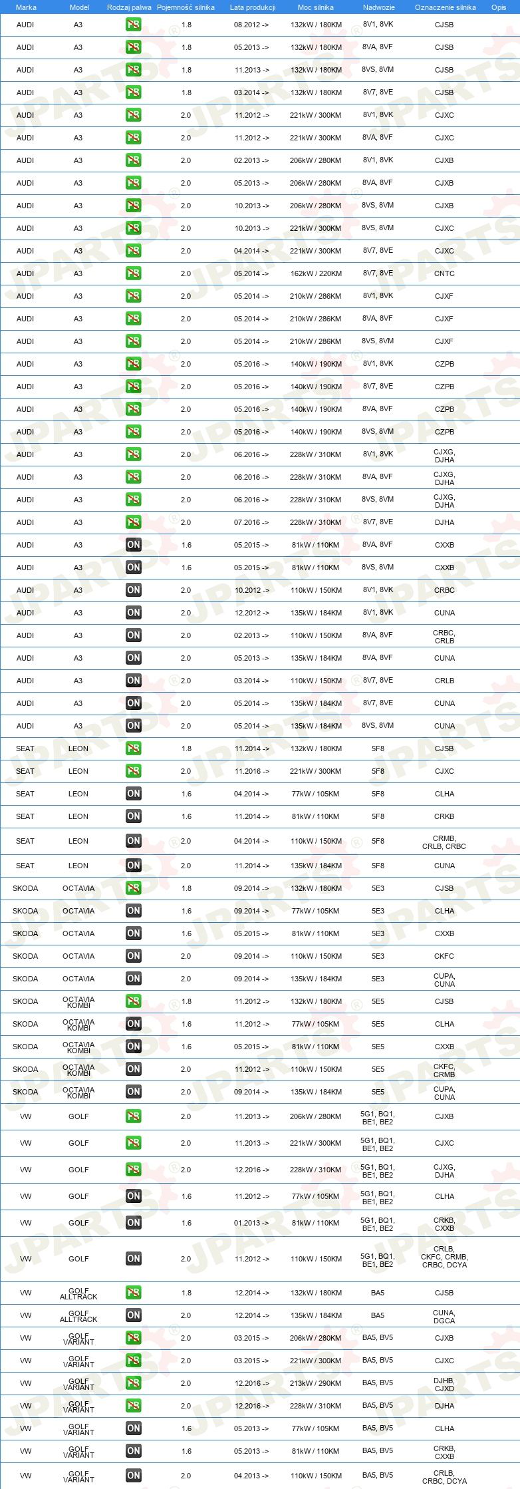Viewport: 520px width, 1489px height.
Task: Click PB icon in SKODA OCTAVIA 5E3 CJSB row
Action: click(133, 888)
